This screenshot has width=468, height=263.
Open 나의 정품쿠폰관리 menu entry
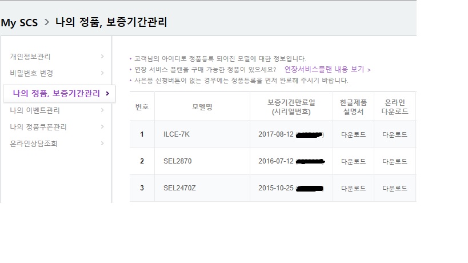(38, 127)
